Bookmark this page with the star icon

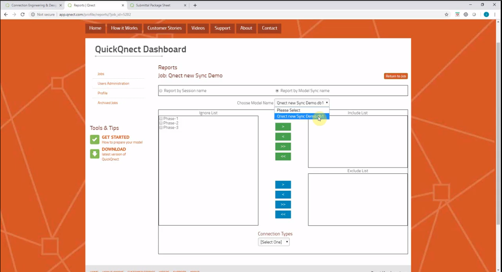[446, 15]
